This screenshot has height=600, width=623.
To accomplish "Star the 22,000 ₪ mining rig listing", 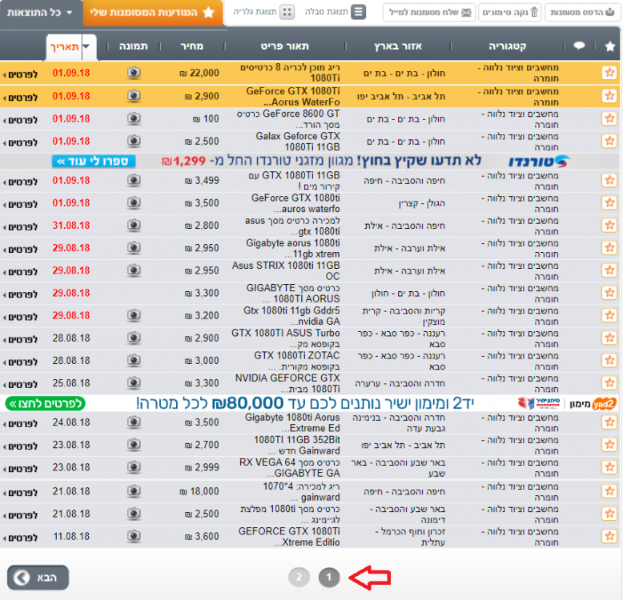I will [x=609, y=73].
